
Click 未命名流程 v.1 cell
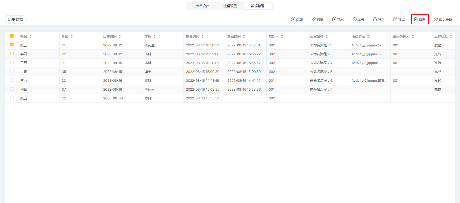(x=328, y=45)
